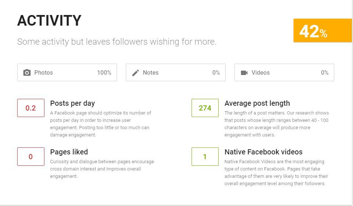This screenshot has width=353, height=206.
Task: Click the green 274 post length box
Action: pyautogui.click(x=205, y=108)
